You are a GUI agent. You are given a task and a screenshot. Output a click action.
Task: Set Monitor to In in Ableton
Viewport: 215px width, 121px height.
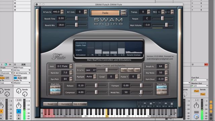(x=15, y=78)
